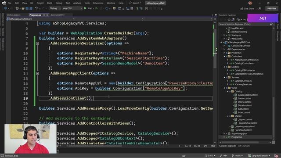Click the PREVIEW button at top right

click(272, 8)
